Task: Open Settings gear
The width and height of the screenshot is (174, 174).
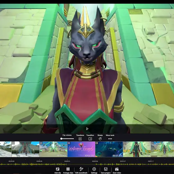Action: pos(94,169)
